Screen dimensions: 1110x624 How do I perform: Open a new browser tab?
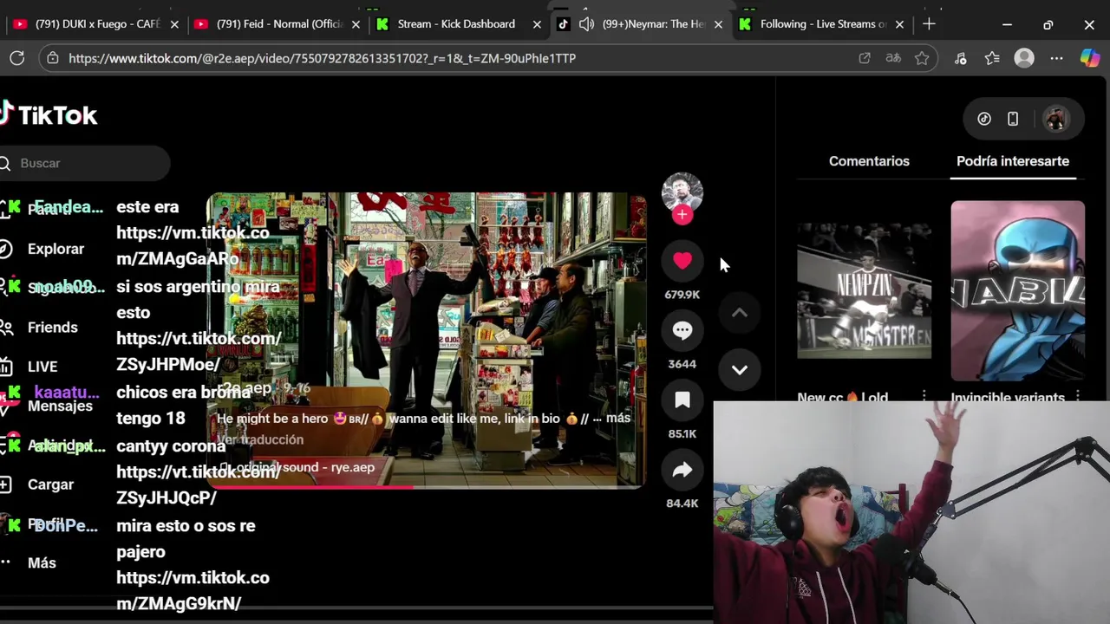(x=929, y=24)
